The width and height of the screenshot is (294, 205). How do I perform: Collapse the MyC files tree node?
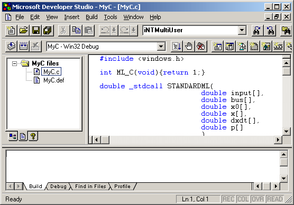tap(14, 63)
